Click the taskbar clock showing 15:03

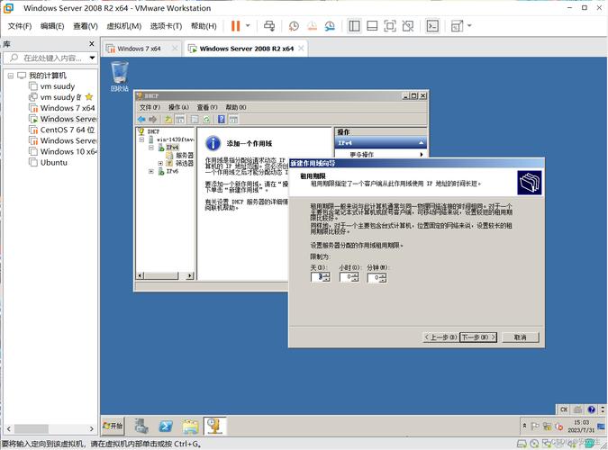point(581,426)
